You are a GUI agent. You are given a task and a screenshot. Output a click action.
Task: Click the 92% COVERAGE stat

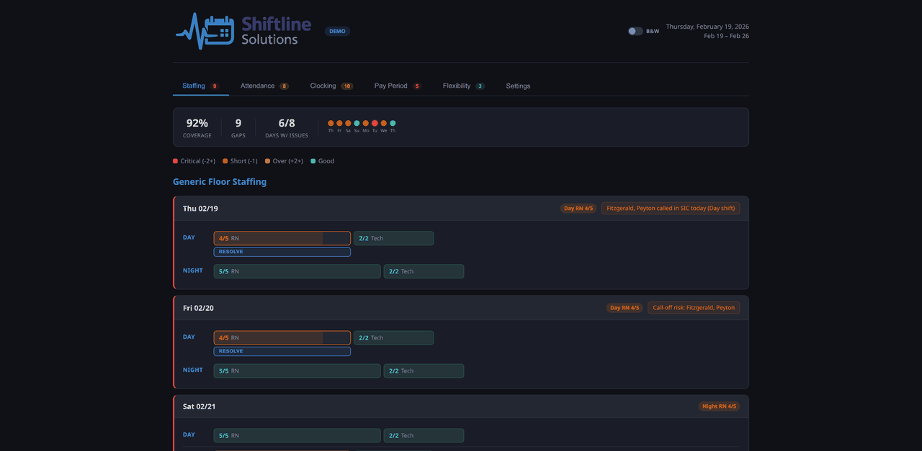[x=197, y=127]
